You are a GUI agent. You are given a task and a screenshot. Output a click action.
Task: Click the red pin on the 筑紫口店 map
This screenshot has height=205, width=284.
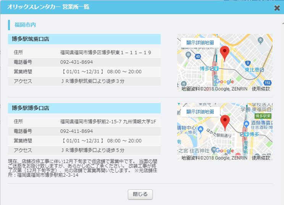coord(224,53)
